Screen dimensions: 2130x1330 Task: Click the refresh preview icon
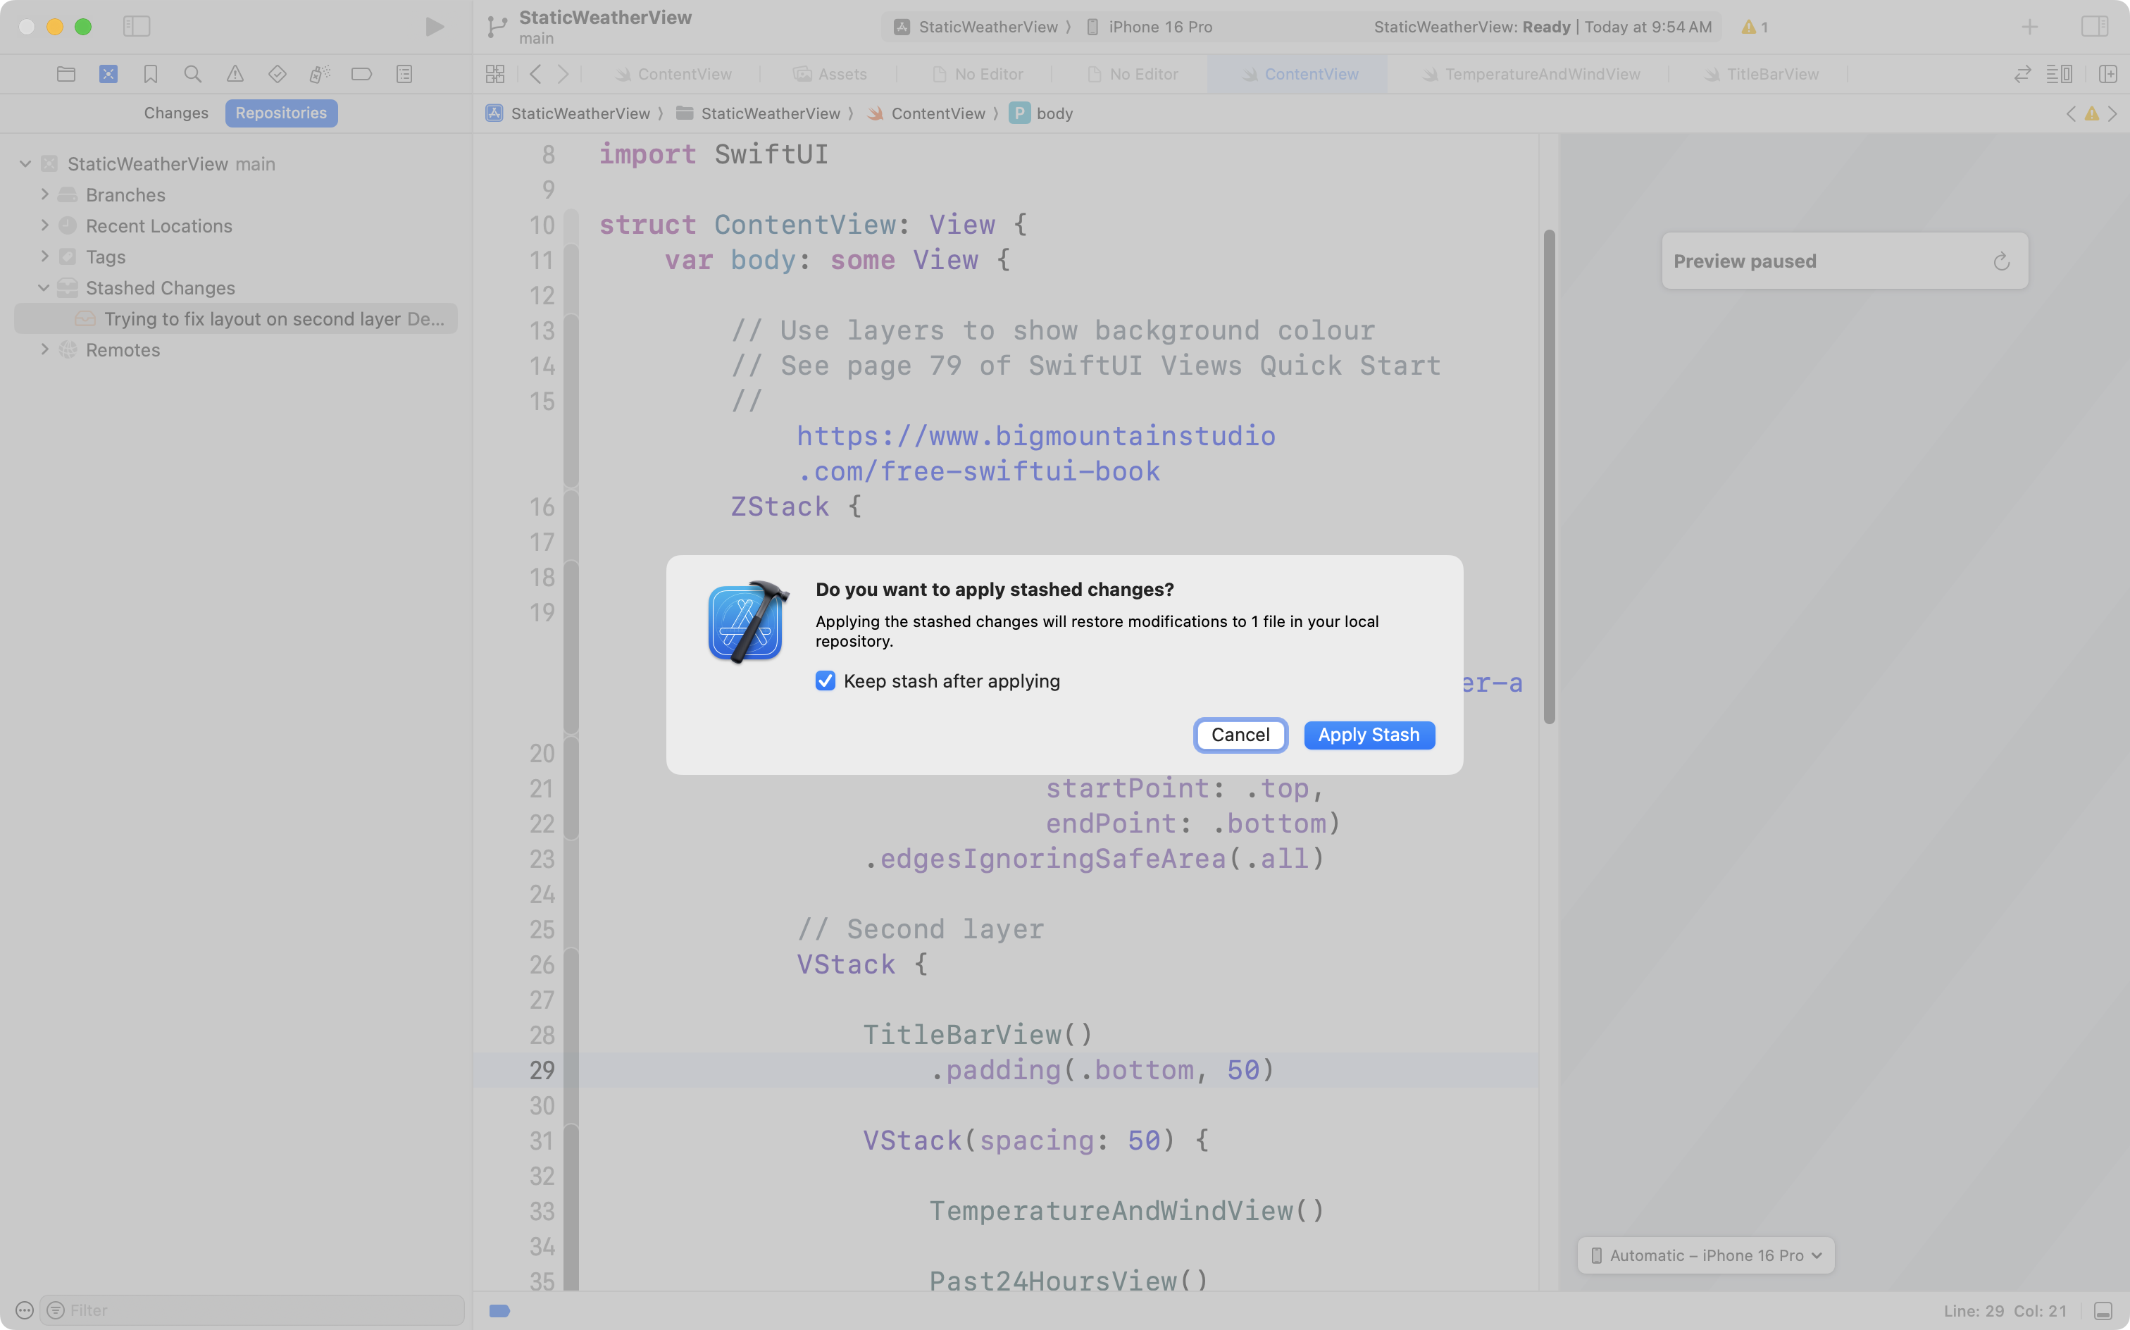click(2002, 261)
